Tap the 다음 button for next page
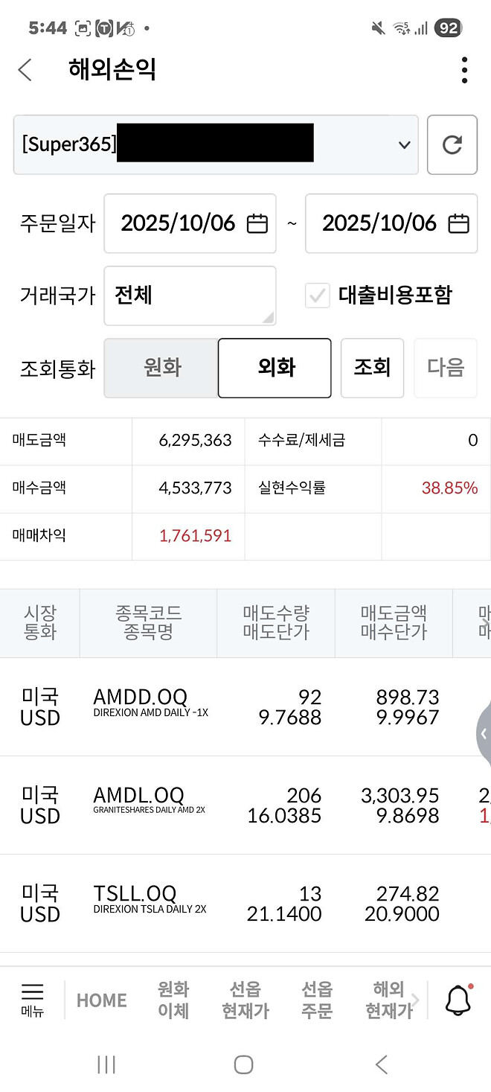491x1092 pixels. pyautogui.click(x=445, y=368)
